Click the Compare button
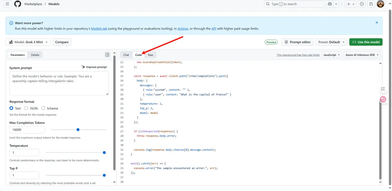Screen dimensions: 392x191 tap(62, 42)
